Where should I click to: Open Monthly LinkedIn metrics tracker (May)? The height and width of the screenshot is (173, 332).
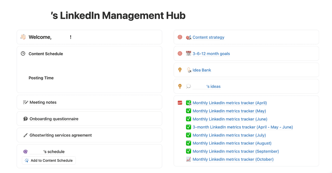[229, 111]
